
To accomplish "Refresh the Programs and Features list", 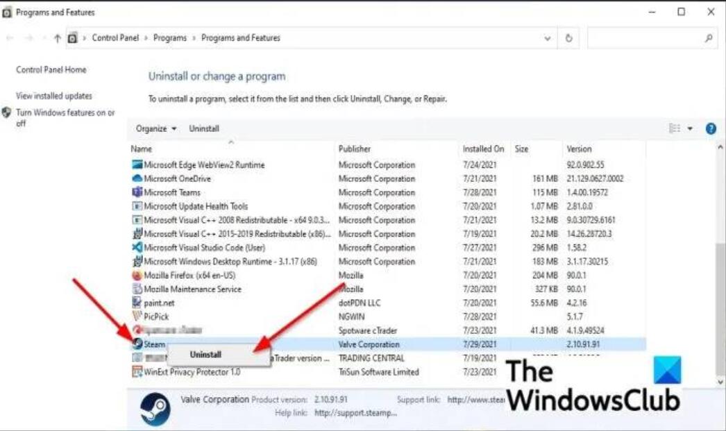I will pos(568,38).
